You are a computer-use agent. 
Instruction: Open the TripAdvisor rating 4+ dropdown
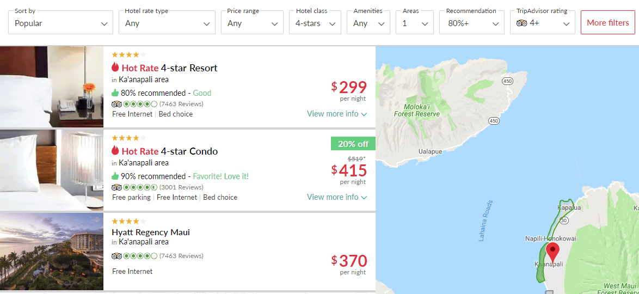(542, 23)
